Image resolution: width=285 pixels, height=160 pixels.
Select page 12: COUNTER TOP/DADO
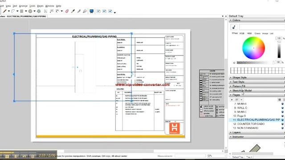(251, 124)
